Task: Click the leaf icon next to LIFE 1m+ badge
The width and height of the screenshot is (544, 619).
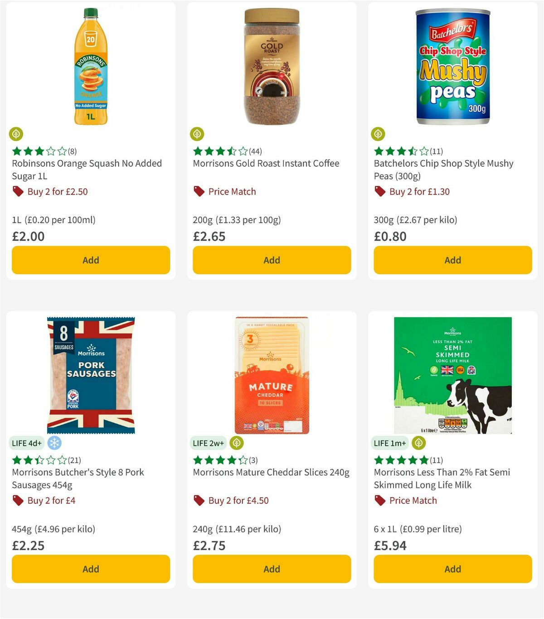Action: tap(418, 443)
